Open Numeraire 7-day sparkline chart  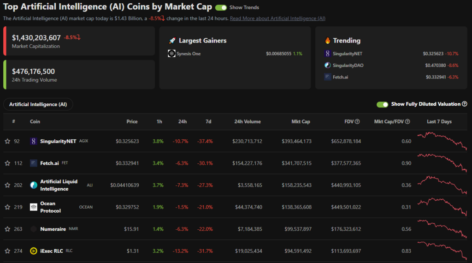click(x=442, y=229)
